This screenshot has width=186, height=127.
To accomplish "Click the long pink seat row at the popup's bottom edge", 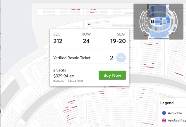I will [115, 87].
